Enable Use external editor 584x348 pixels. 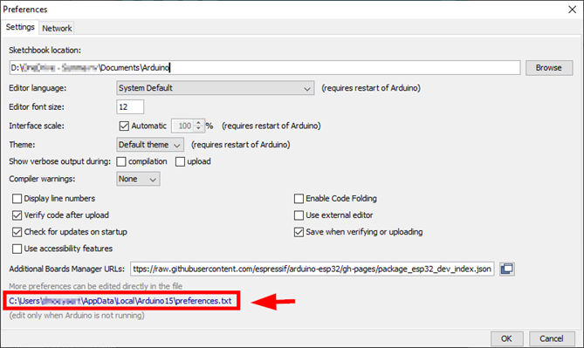coord(299,215)
